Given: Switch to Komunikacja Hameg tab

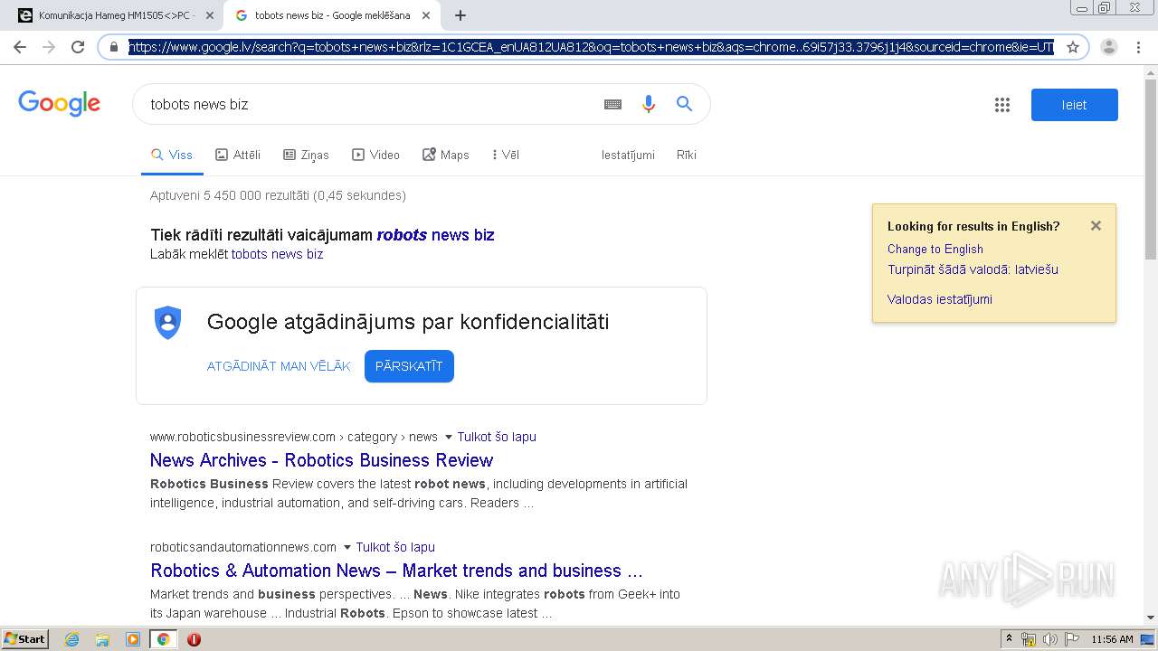Looking at the screenshot, I should (118, 15).
